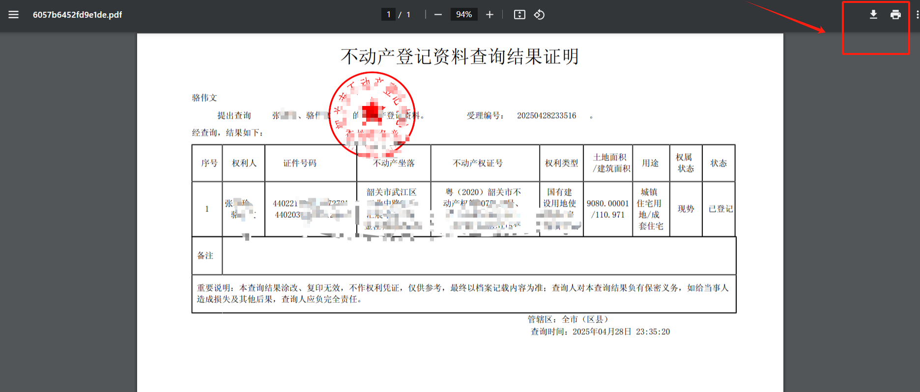Open the sidebar hamburger menu
This screenshot has width=920, height=392.
[14, 15]
